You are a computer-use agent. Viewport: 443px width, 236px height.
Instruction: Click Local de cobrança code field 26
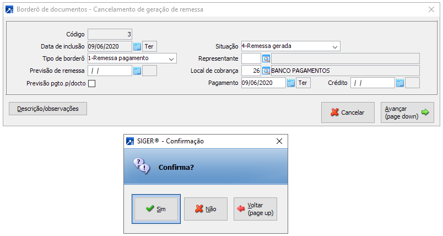tap(251, 71)
